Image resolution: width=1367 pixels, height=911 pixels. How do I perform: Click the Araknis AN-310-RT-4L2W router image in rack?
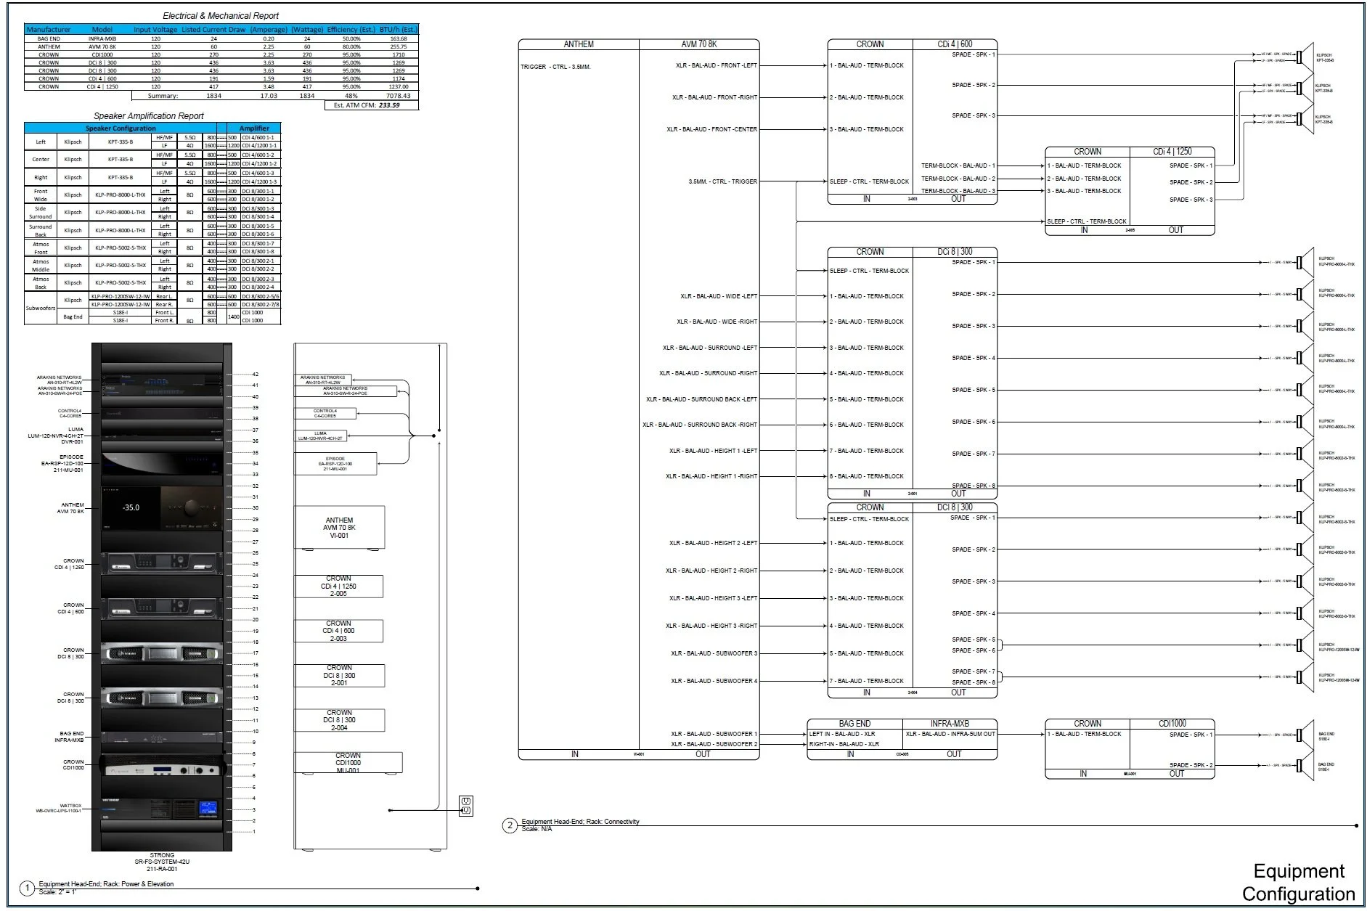pyautogui.click(x=162, y=379)
